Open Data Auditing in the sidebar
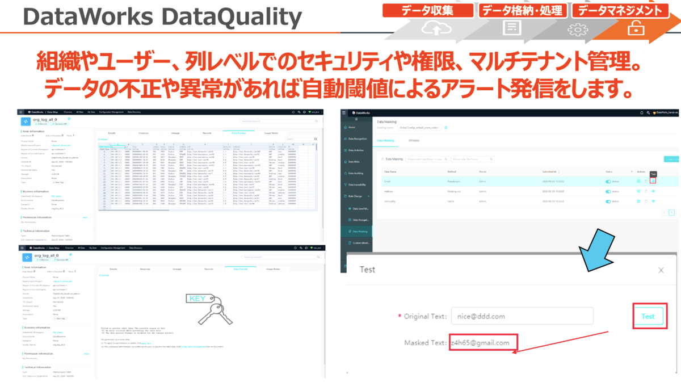 356,173
